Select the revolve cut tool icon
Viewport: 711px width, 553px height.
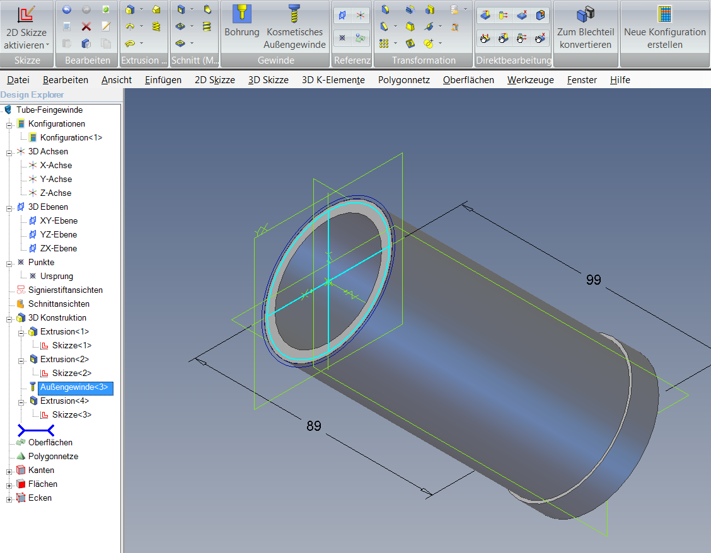(x=181, y=26)
